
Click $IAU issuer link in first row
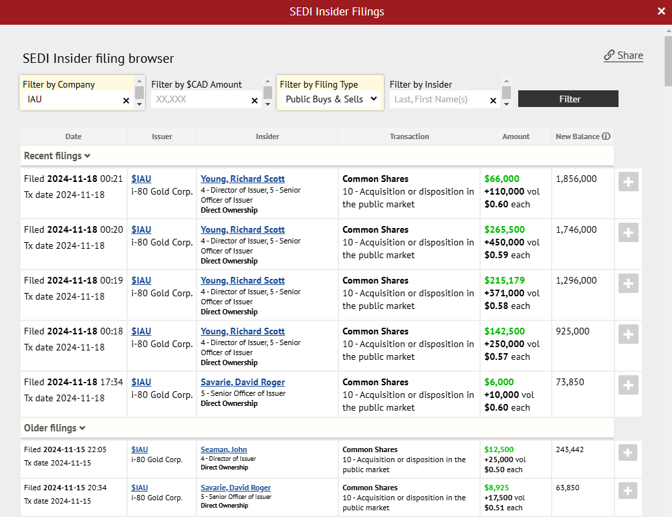(141, 179)
